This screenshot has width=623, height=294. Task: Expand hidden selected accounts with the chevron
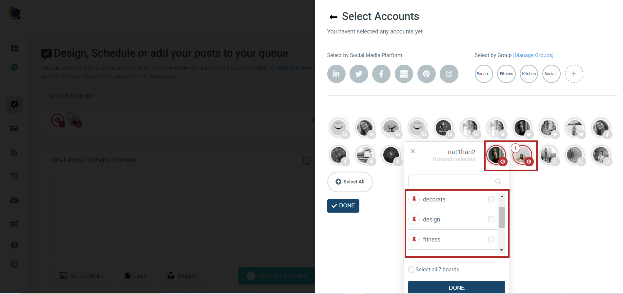point(312,120)
